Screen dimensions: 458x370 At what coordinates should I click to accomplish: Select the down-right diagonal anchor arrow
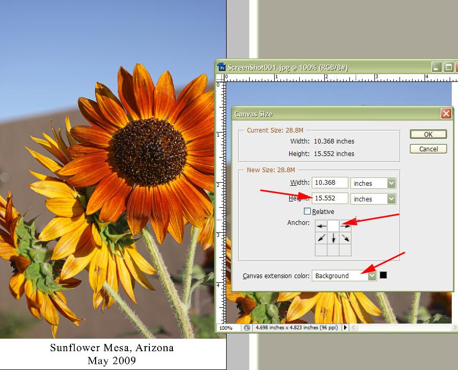point(345,238)
